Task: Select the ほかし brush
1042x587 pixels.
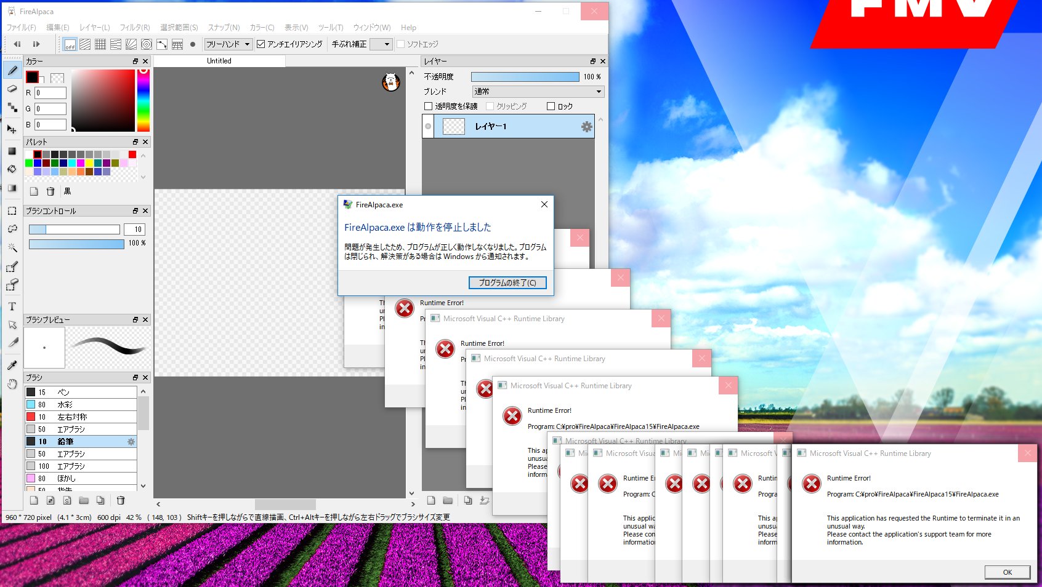Action: click(81, 479)
